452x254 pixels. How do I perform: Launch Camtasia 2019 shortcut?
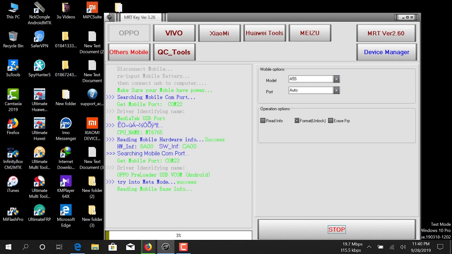coord(13,100)
